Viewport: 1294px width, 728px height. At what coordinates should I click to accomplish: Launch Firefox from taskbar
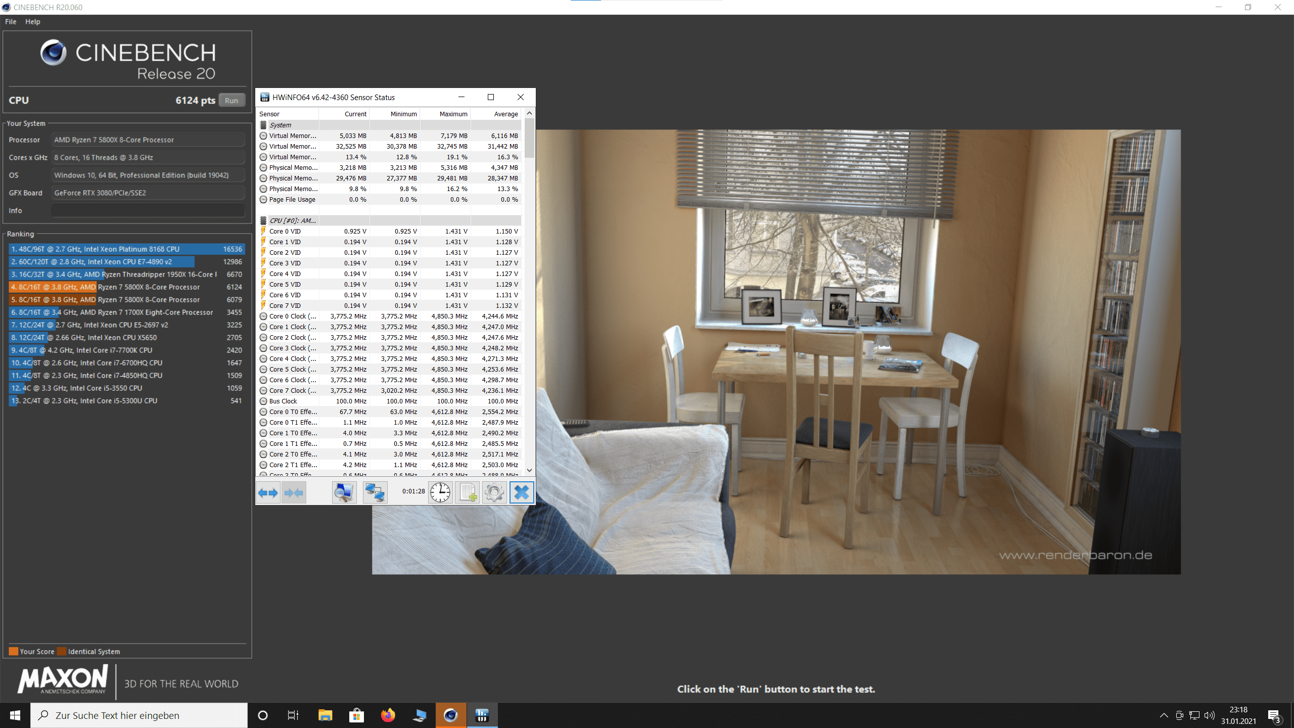(388, 715)
